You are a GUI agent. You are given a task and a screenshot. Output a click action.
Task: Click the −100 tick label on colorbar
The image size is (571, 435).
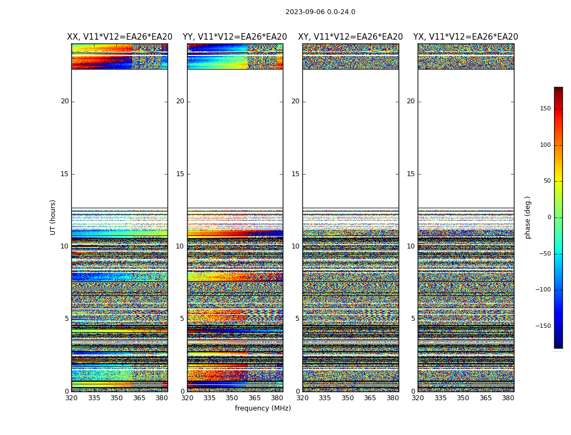tap(543, 289)
